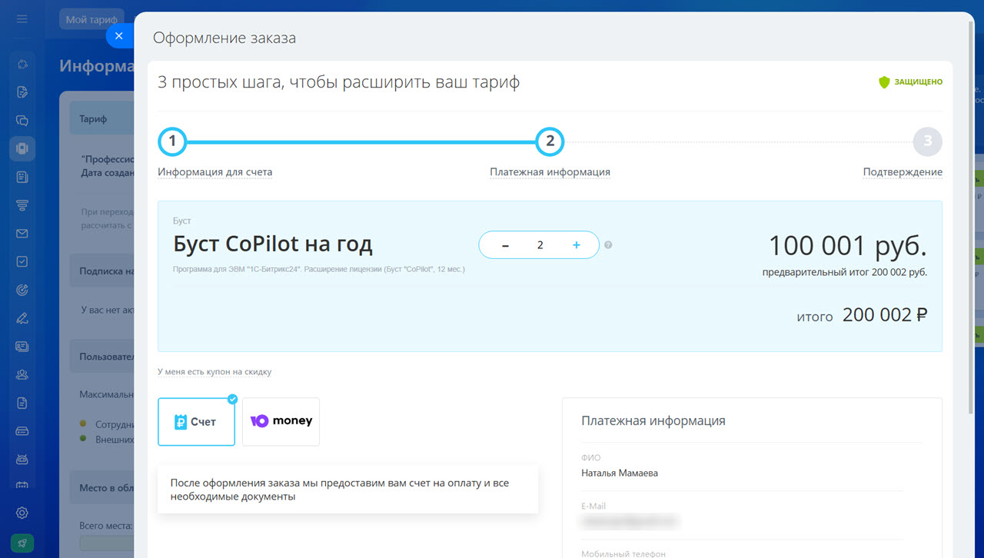Image resolution: width=984 pixels, height=558 pixels.
Task: Click the 'Буст CoPilot на год' product title
Action: (x=273, y=244)
